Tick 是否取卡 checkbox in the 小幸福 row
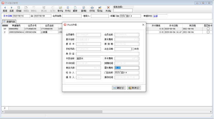214x119 pixels. tap(208, 32)
